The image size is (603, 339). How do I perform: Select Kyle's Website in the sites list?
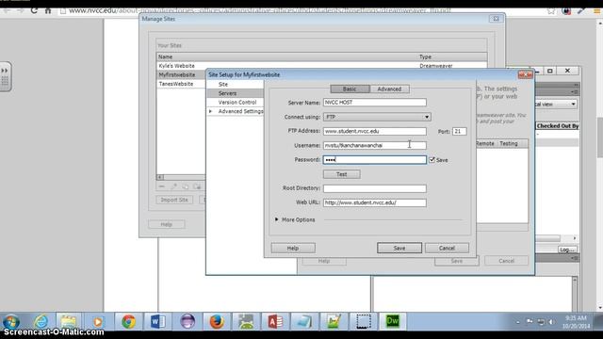point(176,66)
